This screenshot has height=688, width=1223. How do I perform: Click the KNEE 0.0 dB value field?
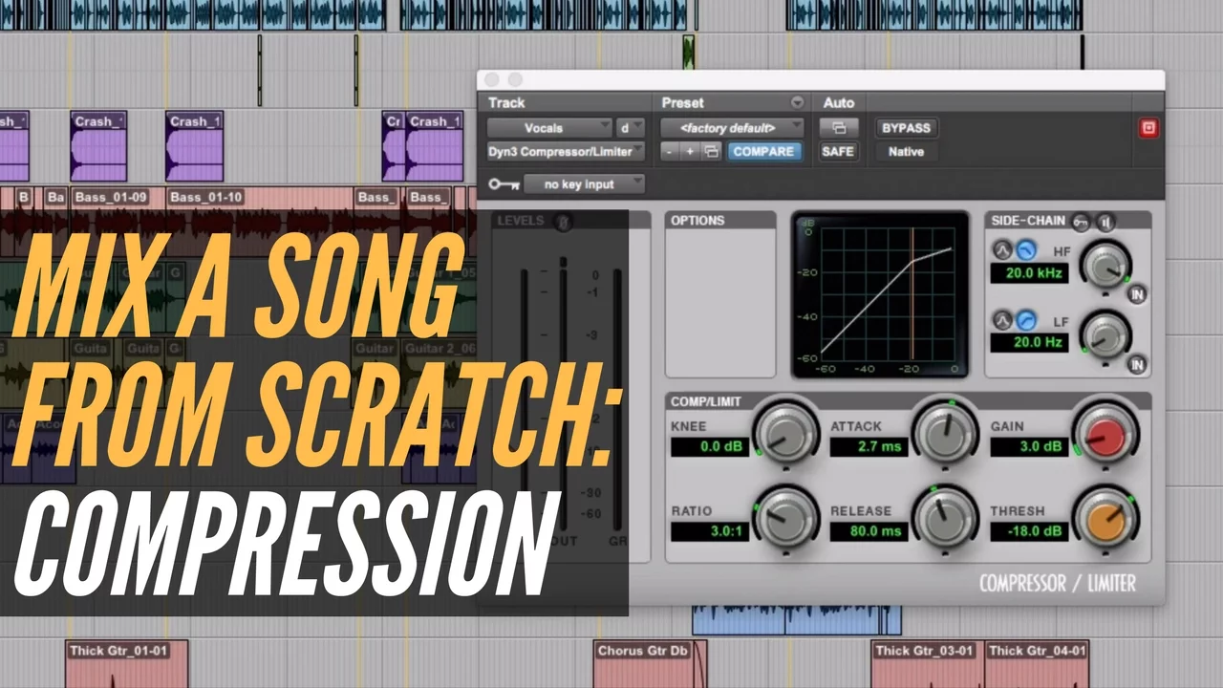point(709,446)
